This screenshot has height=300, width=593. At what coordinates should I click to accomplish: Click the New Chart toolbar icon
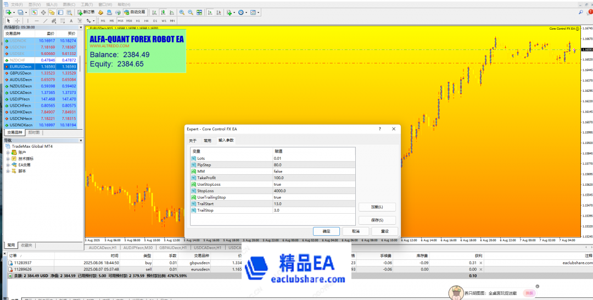[8, 12]
